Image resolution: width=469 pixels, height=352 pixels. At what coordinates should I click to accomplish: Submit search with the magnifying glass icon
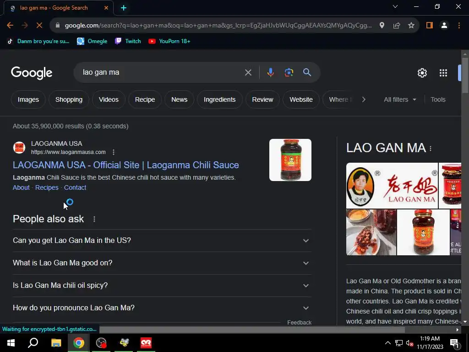(x=307, y=72)
